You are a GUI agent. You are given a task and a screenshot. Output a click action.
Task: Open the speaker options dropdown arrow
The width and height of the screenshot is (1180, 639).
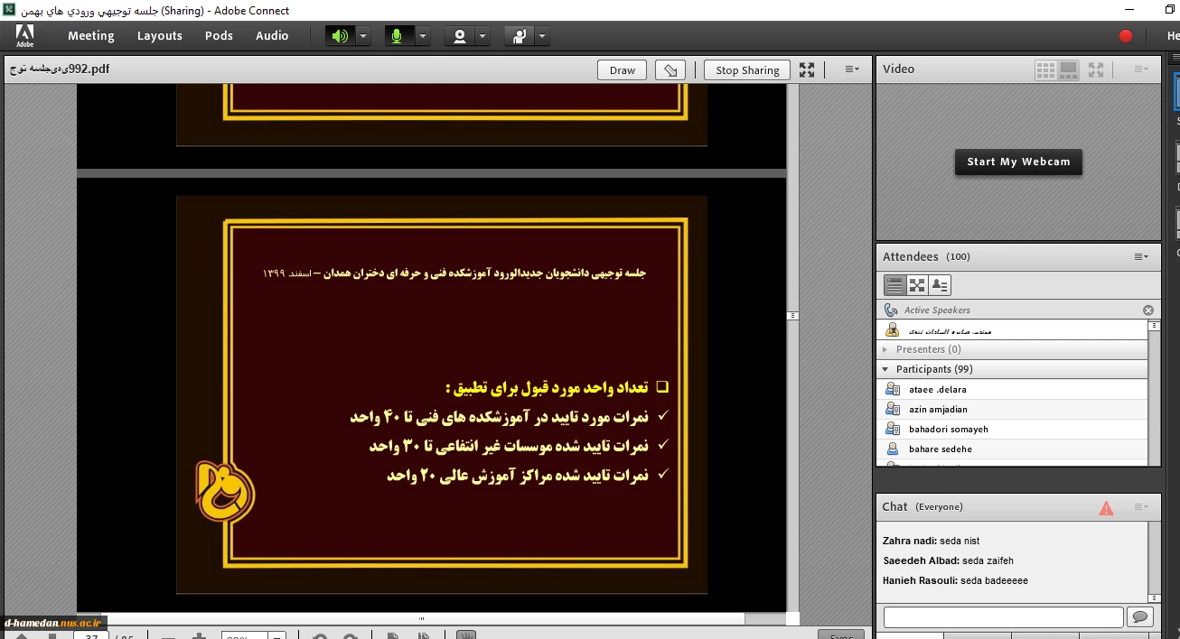tap(362, 36)
